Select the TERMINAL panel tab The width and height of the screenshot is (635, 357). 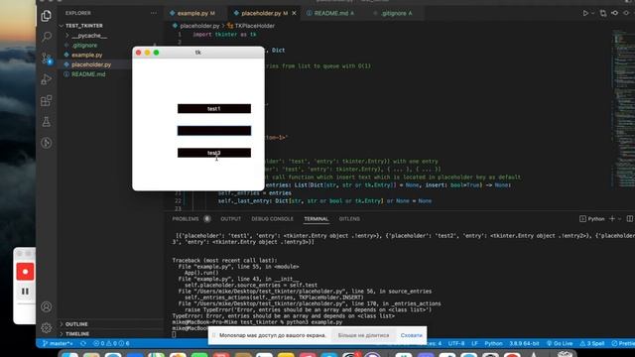tap(317, 219)
